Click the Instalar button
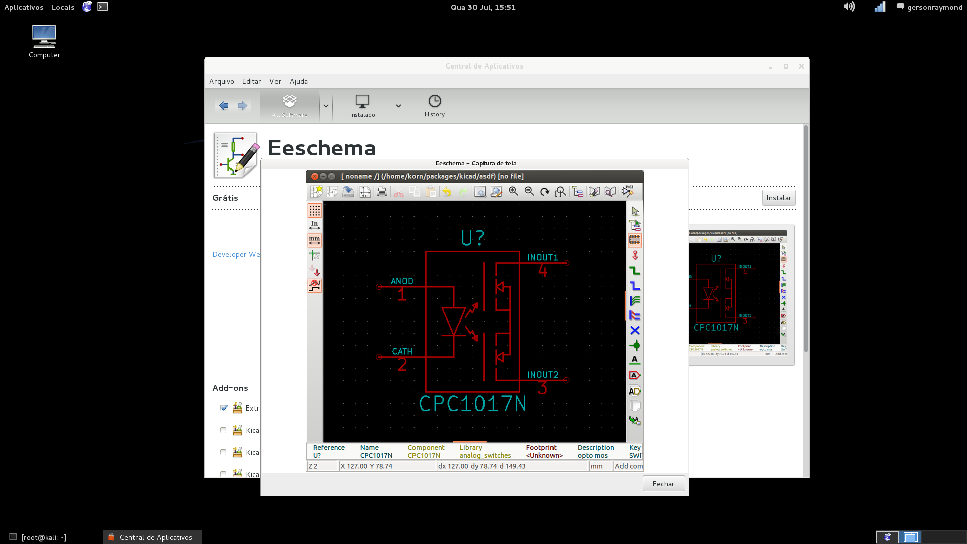 [x=779, y=198]
